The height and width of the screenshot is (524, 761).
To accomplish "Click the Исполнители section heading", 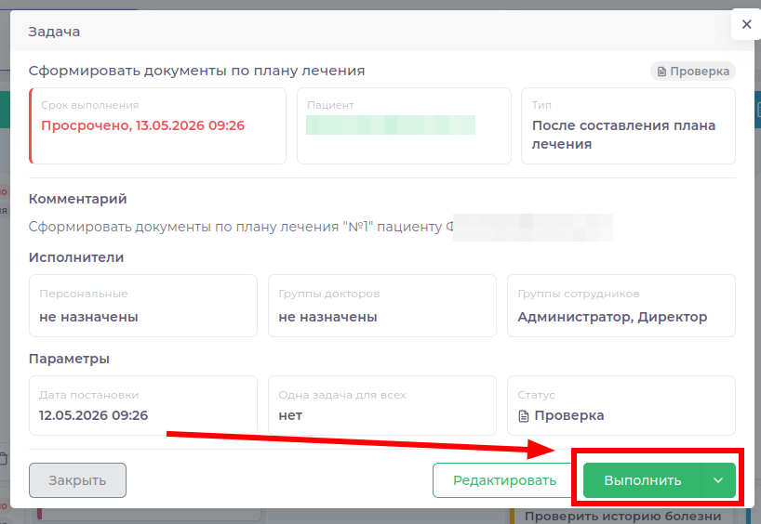I will [76, 257].
